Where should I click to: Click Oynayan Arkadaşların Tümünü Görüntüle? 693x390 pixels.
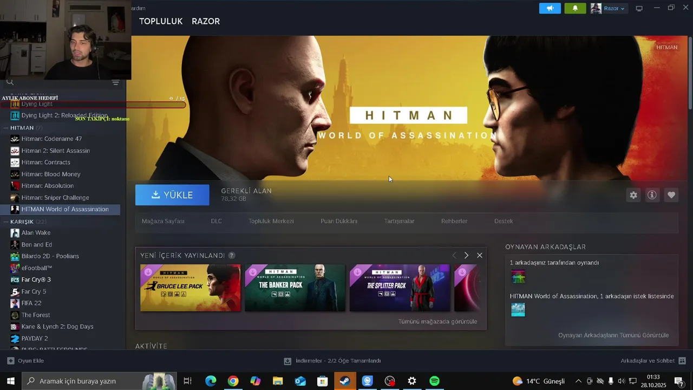[613, 335]
